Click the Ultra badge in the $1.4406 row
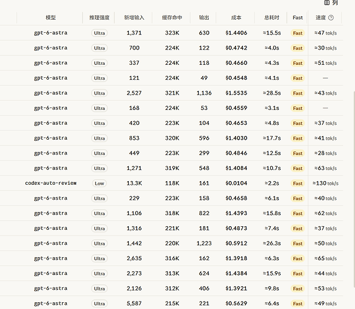The image size is (355, 309). tap(99, 33)
